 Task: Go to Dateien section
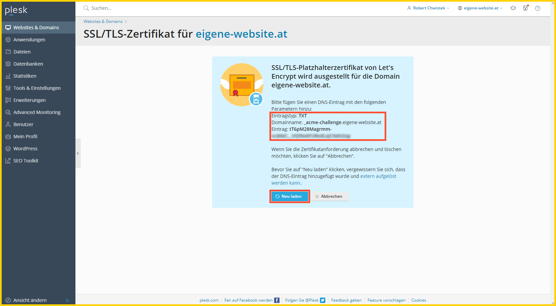[x=38, y=52]
